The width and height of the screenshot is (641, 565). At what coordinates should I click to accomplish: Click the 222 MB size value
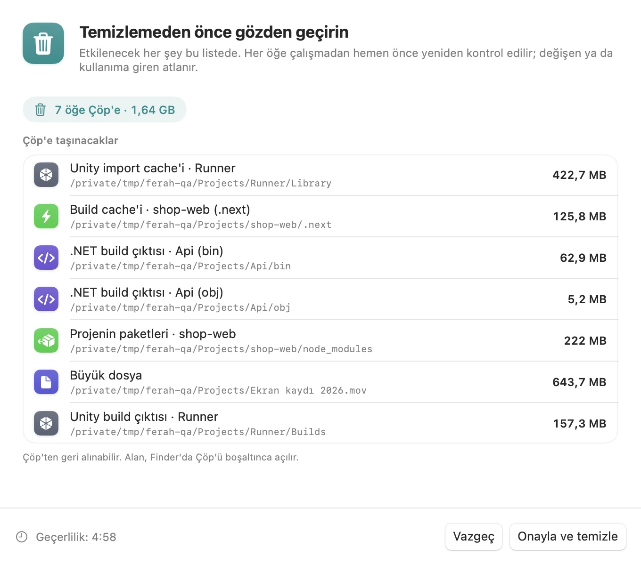point(585,341)
